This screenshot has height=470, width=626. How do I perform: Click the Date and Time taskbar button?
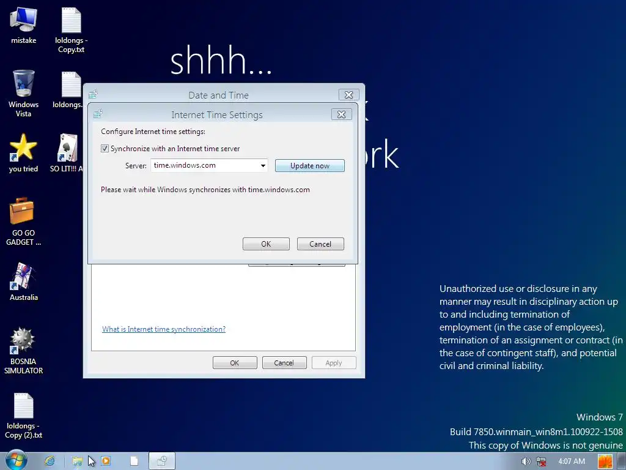(x=161, y=461)
